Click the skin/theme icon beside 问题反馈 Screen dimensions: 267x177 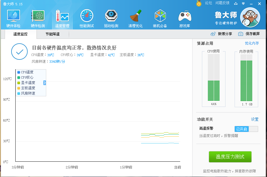[236, 4]
